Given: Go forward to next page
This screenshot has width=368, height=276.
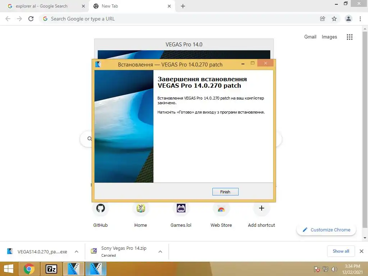Looking at the screenshot, I should pos(19,19).
